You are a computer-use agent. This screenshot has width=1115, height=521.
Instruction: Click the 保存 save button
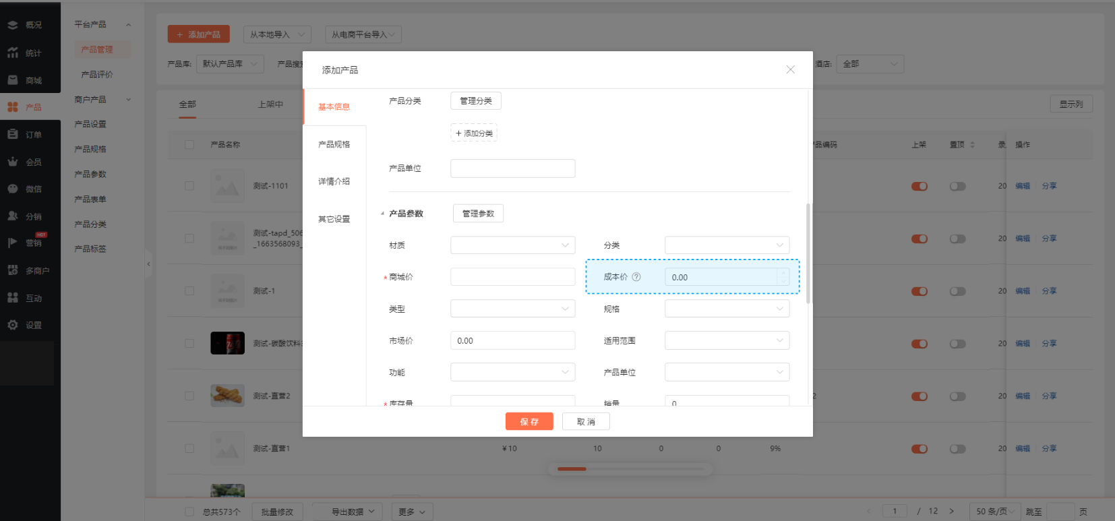pyautogui.click(x=529, y=421)
